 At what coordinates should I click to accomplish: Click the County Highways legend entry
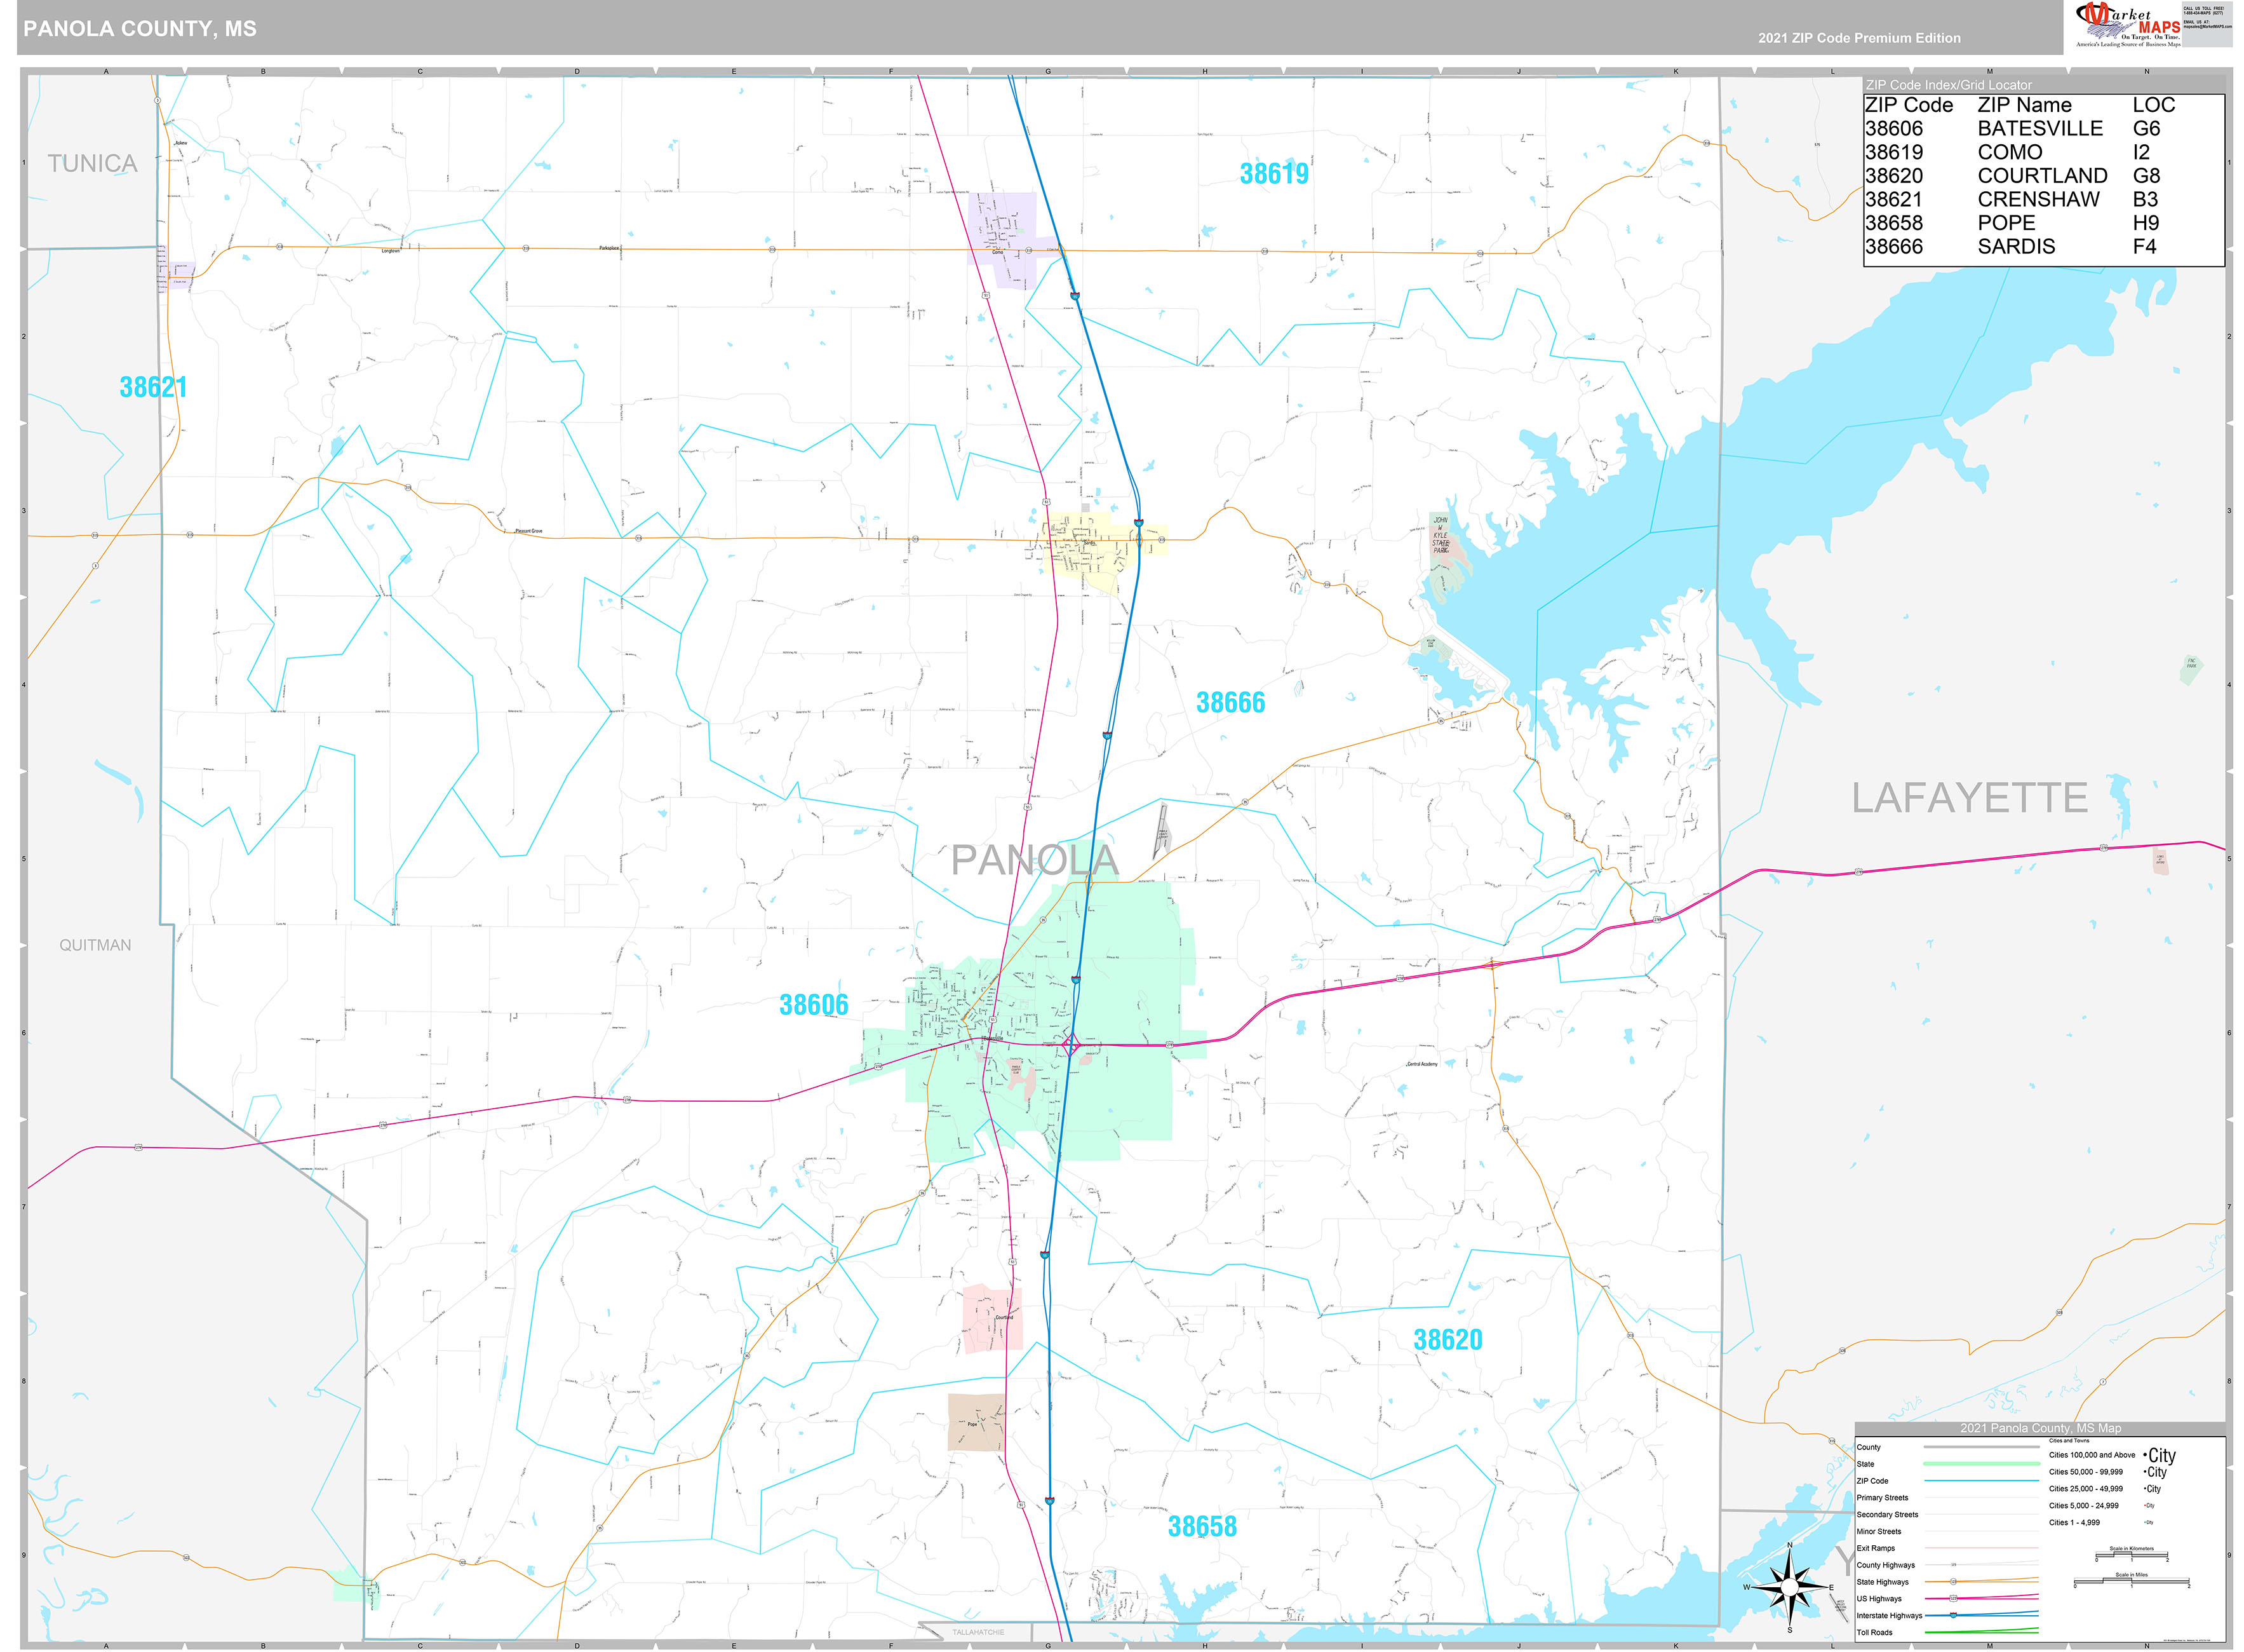[x=1885, y=1565]
